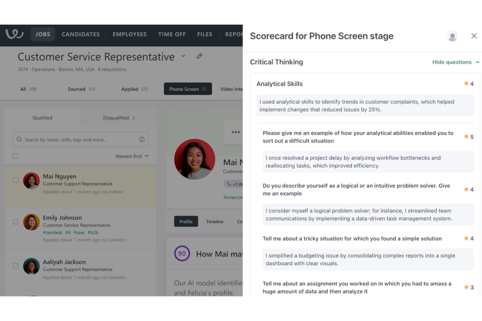Click the 90 match score progress circle
The width and height of the screenshot is (482, 321).
click(x=181, y=253)
